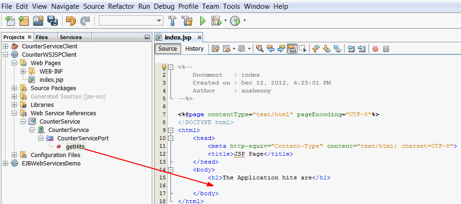Viewport: 461px width, 204px height.
Task: Click the Find Selection magnifier icon
Action: [x=260, y=49]
